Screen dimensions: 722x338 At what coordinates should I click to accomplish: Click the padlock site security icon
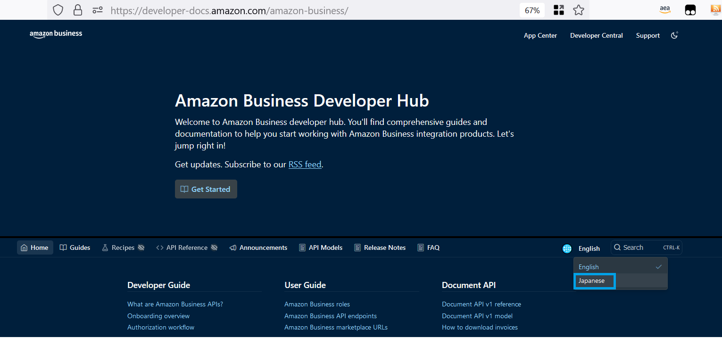click(x=78, y=10)
